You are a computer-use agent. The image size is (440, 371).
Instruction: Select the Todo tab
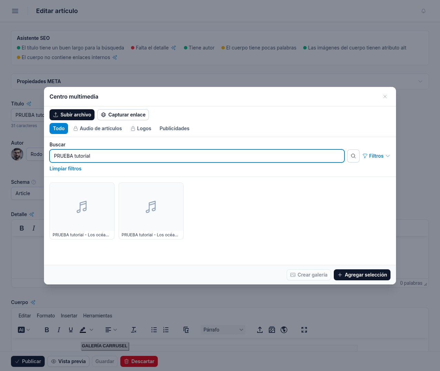pos(59,128)
